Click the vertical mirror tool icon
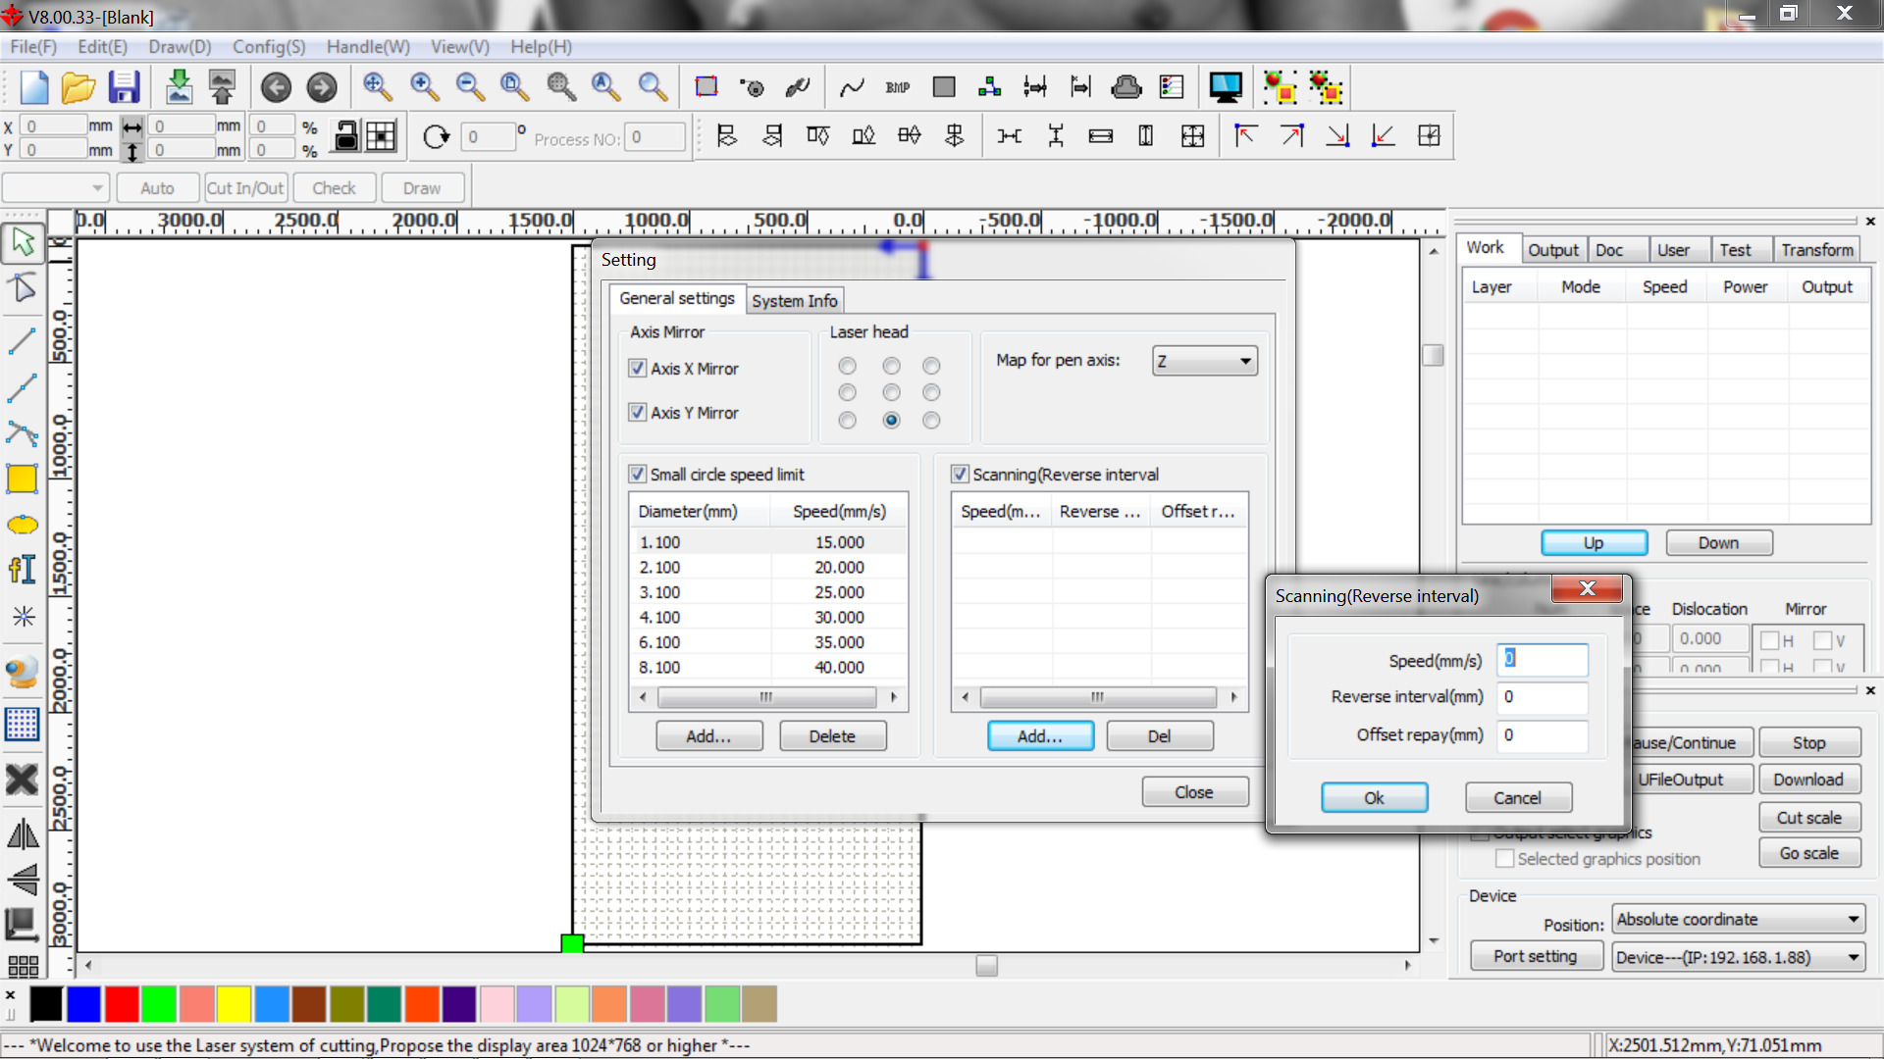1884x1059 pixels. (23, 880)
